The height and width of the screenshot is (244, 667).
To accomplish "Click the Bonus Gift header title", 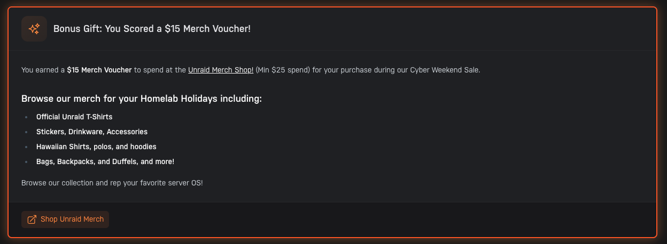I will pyautogui.click(x=152, y=29).
